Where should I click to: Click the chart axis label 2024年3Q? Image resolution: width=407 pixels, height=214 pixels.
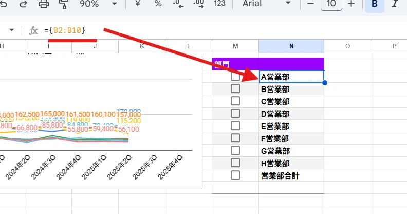[x=43, y=167]
